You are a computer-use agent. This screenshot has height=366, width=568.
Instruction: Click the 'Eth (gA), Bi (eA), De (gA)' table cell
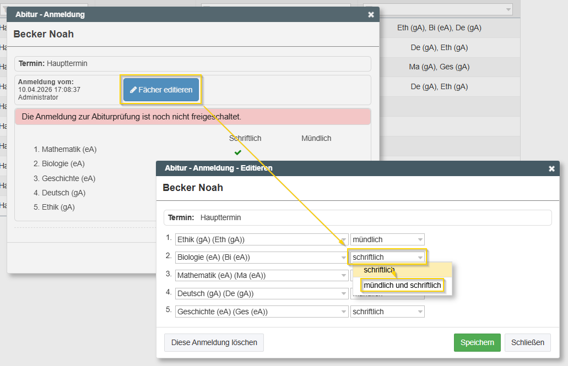tap(439, 28)
